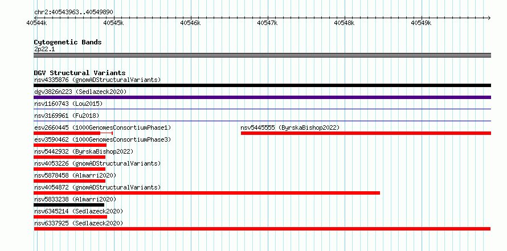Open nsv5833238 (Almarri2020) label
Image resolution: width=507 pixels, height=251 pixels.
pos(75,199)
